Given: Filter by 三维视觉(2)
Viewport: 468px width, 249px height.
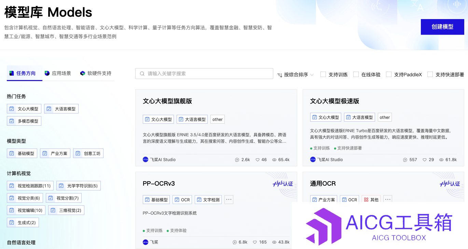Looking at the screenshot, I should (x=66, y=210).
